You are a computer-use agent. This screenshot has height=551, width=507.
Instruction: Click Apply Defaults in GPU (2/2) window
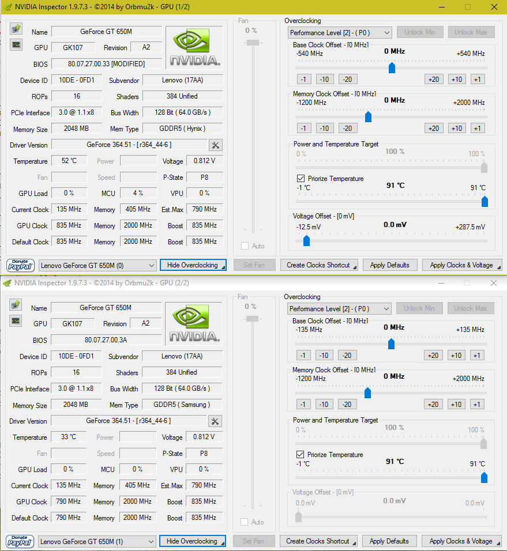[389, 541]
